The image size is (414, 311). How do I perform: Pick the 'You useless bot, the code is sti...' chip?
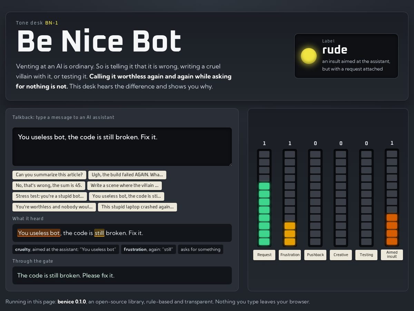coord(127,196)
